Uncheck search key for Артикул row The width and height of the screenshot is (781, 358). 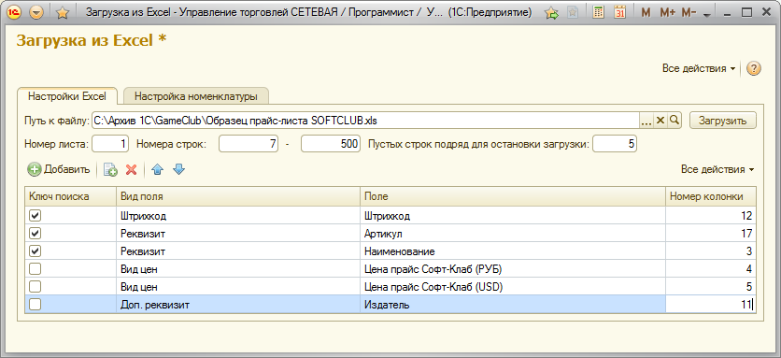(x=35, y=234)
